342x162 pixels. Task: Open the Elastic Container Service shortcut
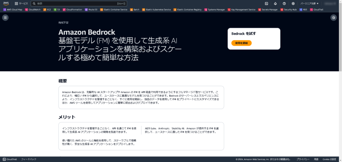114,10
